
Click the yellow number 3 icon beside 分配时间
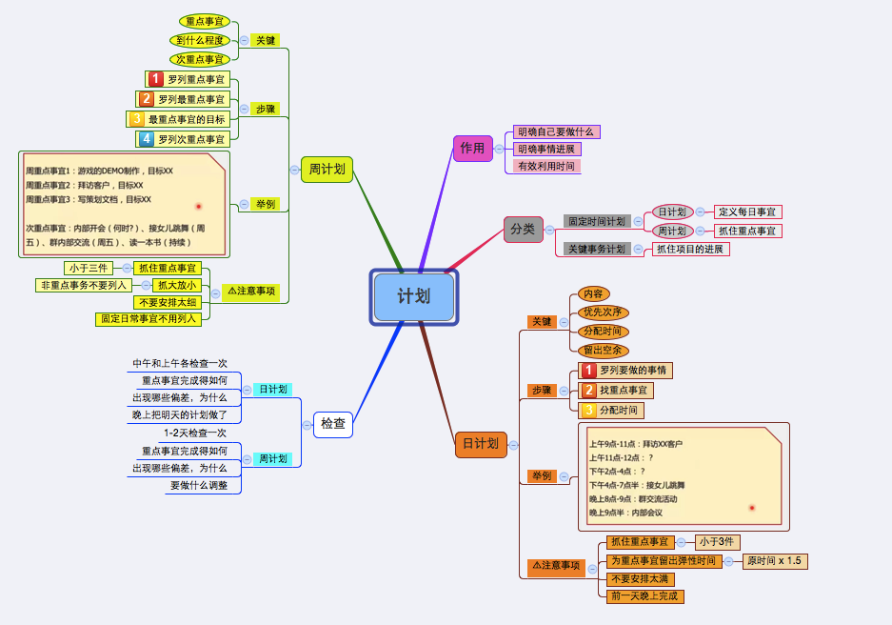point(588,411)
